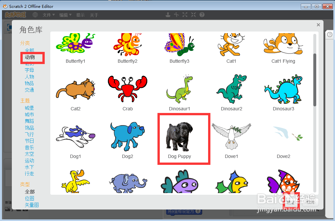Screen dimensions: 335x221
Task: Open the 文件 menu
Action: pyautogui.click(x=49, y=15)
